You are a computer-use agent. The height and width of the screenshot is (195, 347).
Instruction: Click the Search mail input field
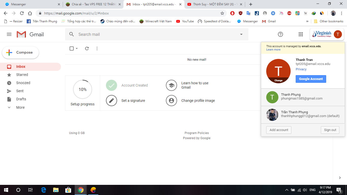click(156, 34)
